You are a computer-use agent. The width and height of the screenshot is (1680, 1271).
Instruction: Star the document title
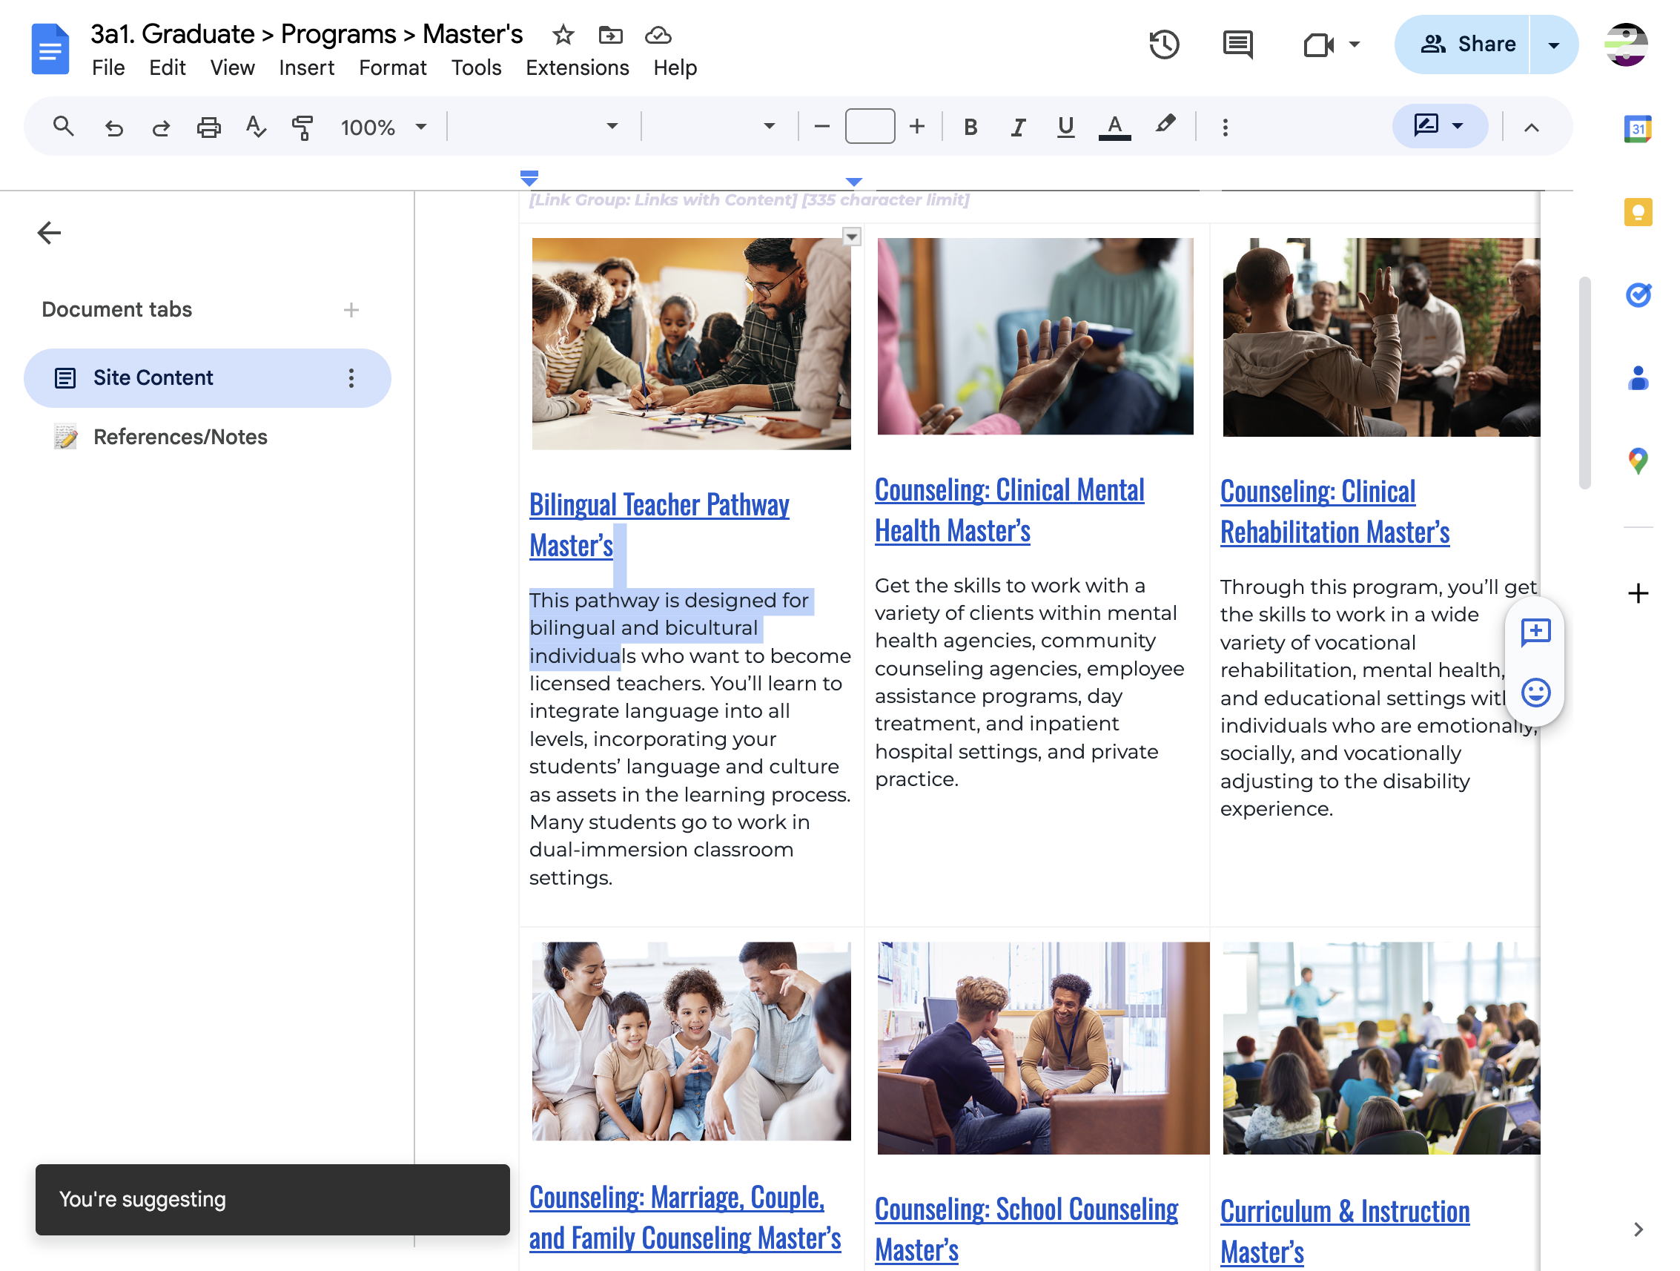pyautogui.click(x=563, y=35)
